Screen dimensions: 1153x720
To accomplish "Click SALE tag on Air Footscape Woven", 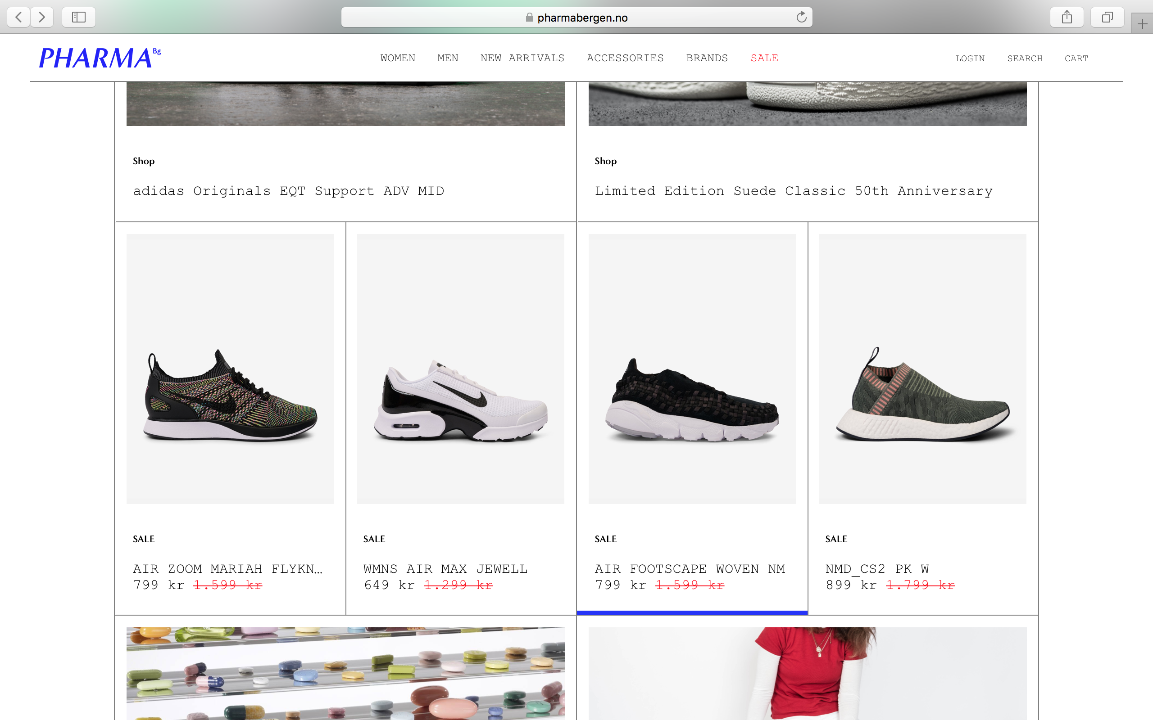I will (606, 539).
